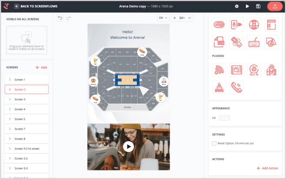
Task: Expand Screen 1 in the screens list
Action: tap(27, 80)
